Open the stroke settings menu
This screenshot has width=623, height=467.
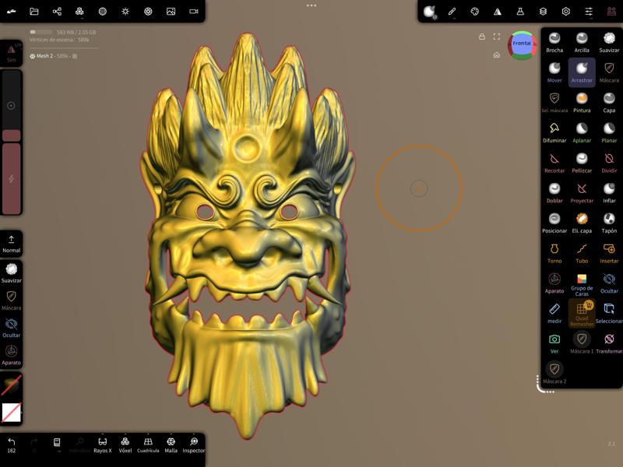click(430, 12)
